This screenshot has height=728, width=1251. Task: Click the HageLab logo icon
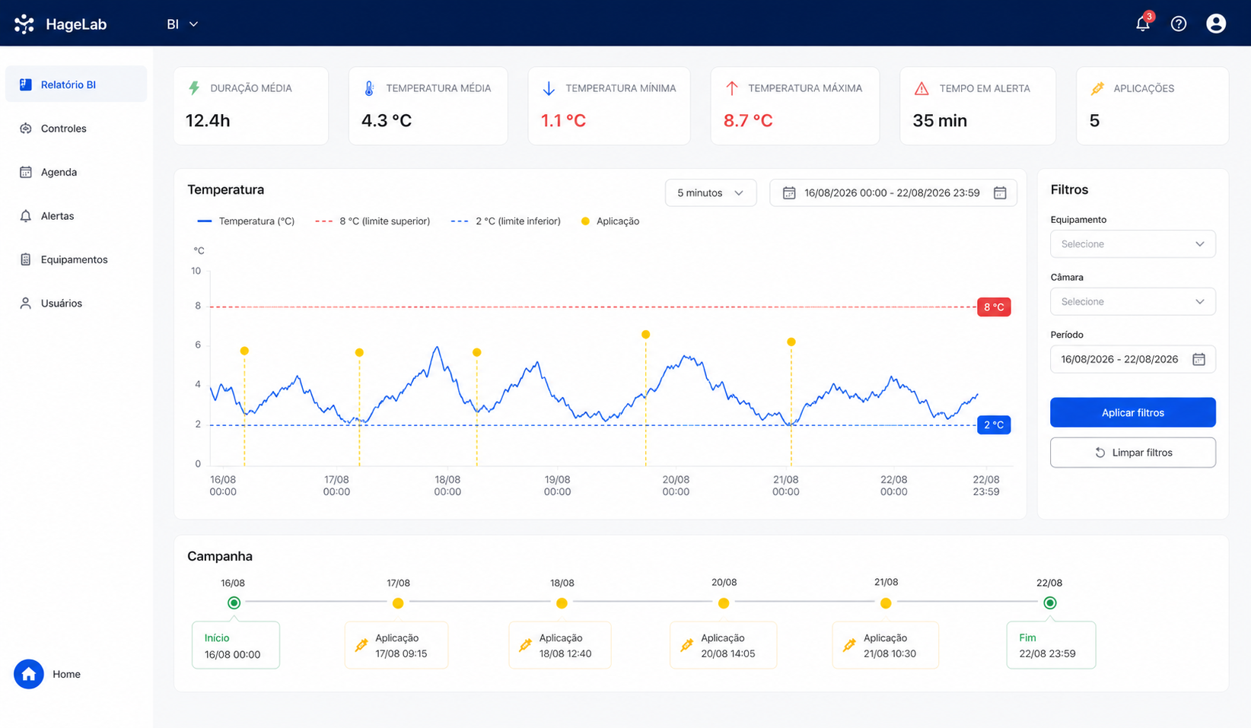(x=24, y=24)
